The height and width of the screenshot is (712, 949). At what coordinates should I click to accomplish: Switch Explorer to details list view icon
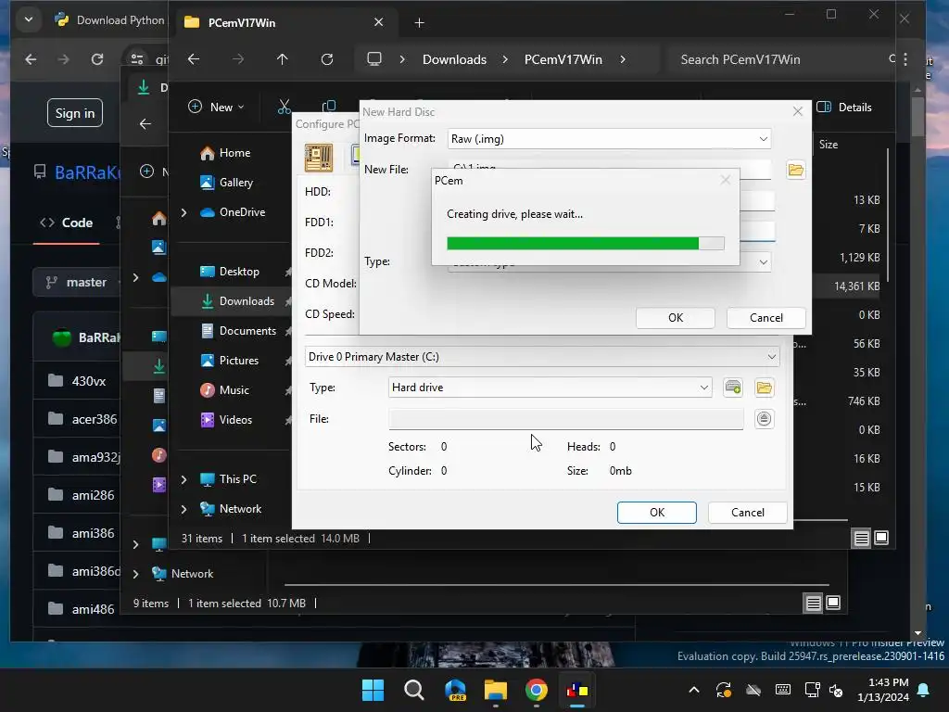click(861, 538)
